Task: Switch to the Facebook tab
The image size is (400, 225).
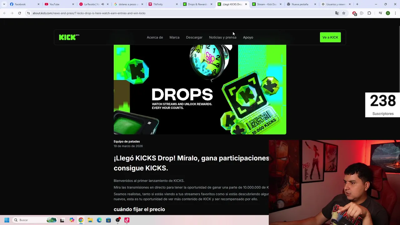Action: 24,4
